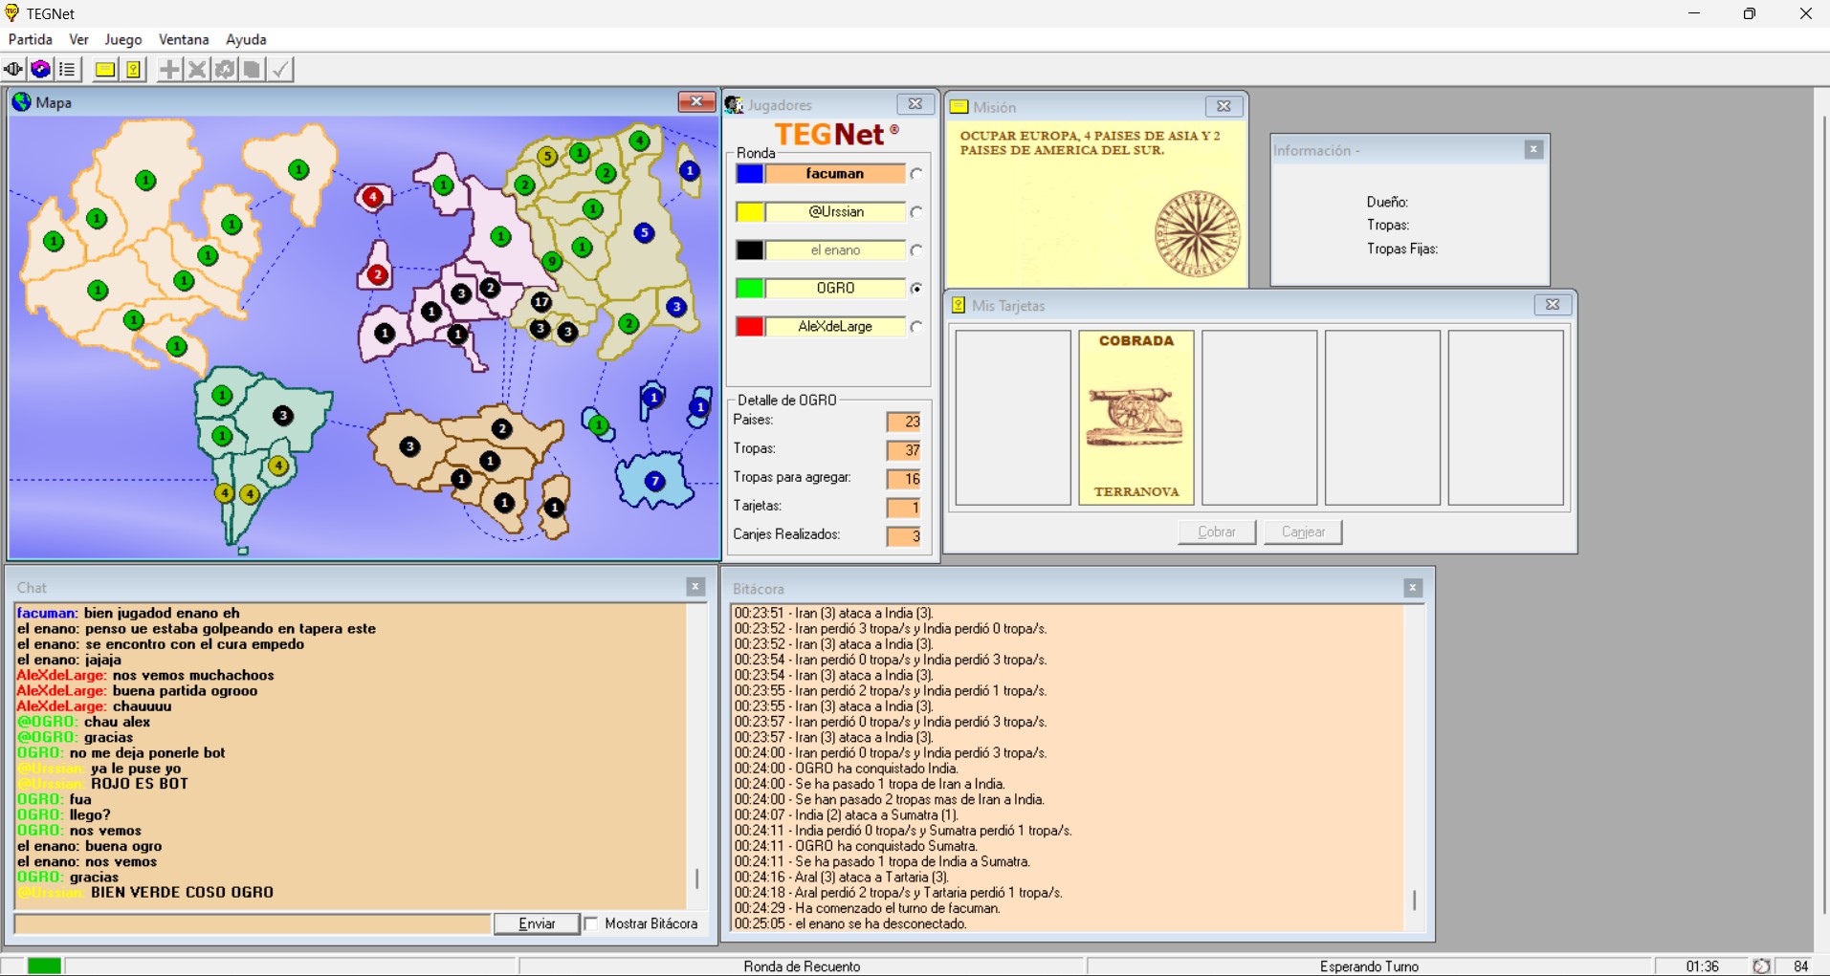Click the black army with 17 troops
This screenshot has height=976, width=1830.
541,302
